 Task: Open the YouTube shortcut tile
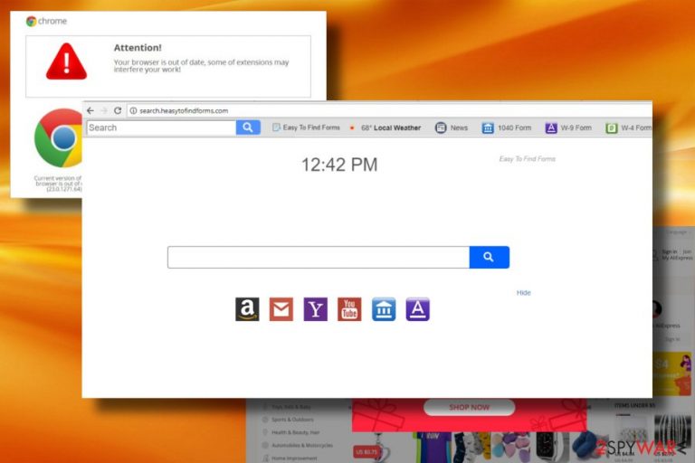pos(349,309)
